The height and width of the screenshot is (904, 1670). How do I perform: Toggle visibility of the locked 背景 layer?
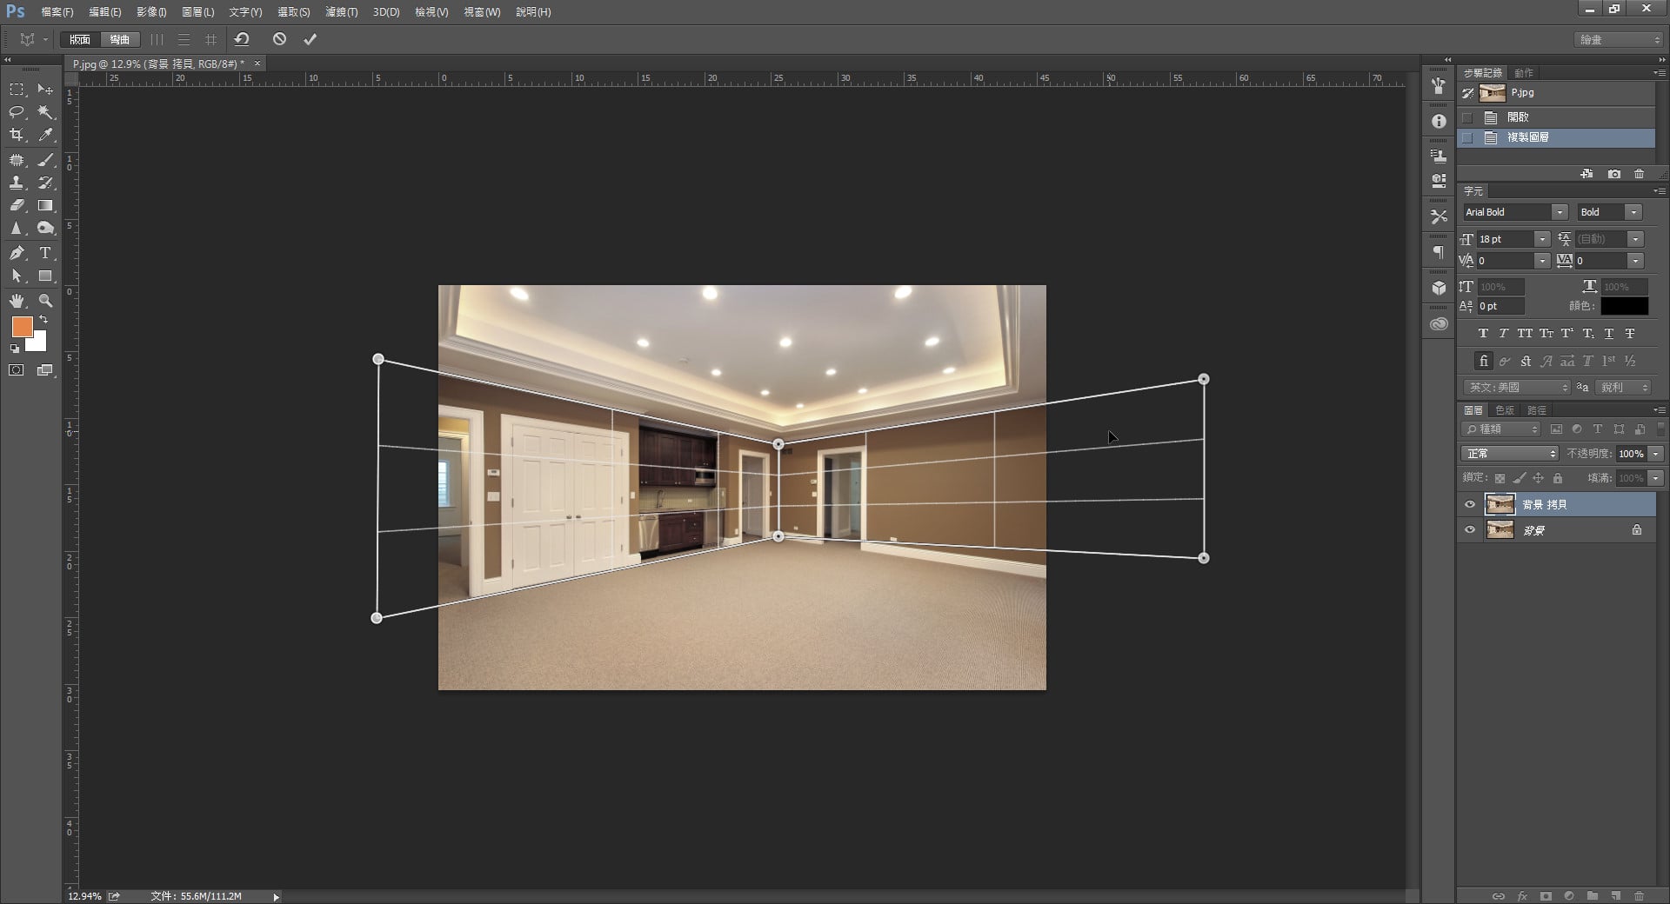click(1470, 530)
